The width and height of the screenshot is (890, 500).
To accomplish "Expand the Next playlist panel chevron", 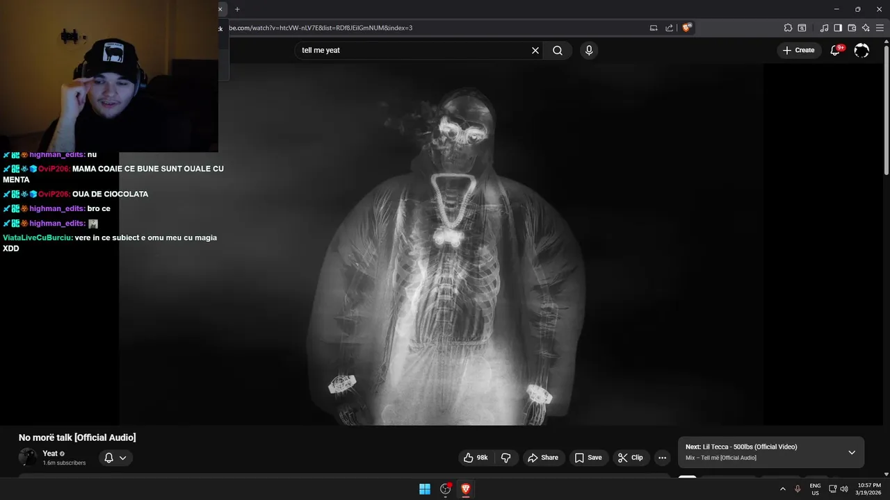I will click(852, 452).
